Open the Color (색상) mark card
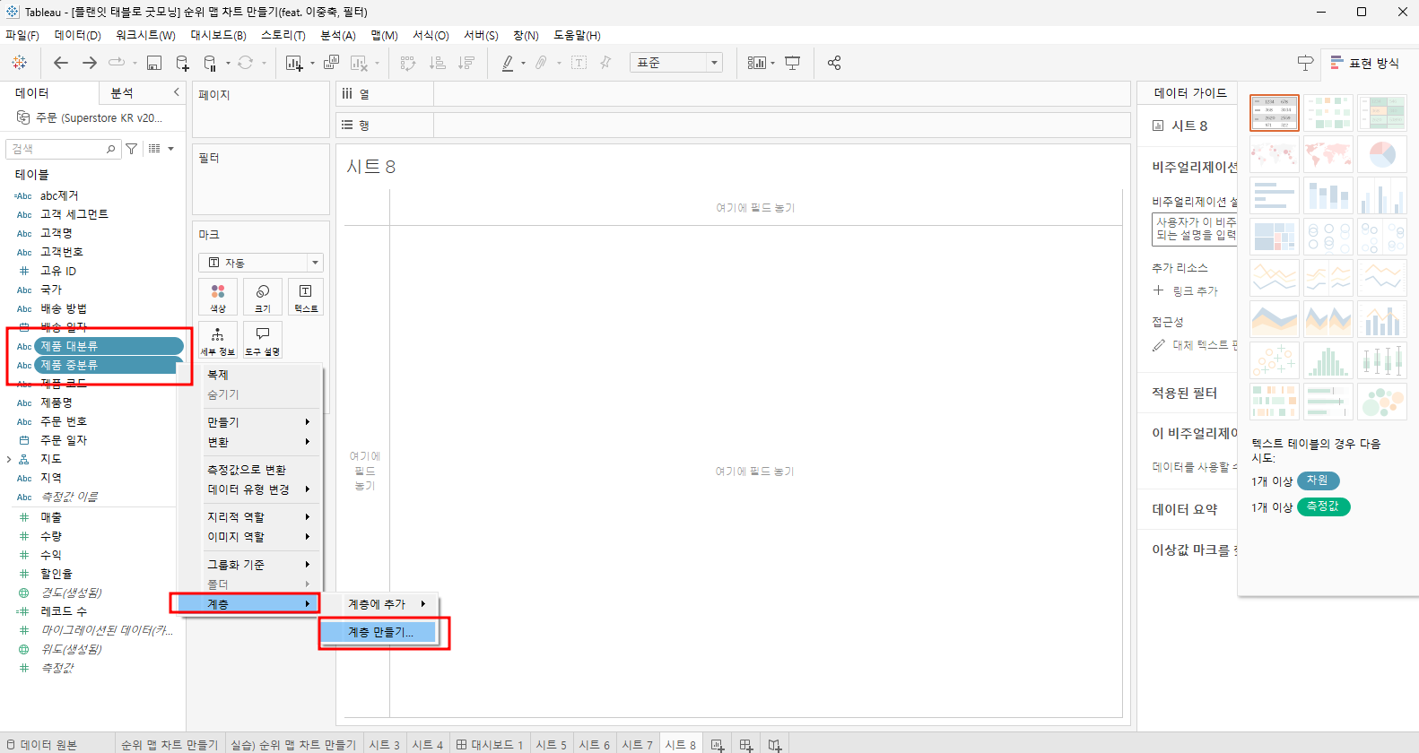This screenshot has width=1419, height=753. pyautogui.click(x=218, y=297)
